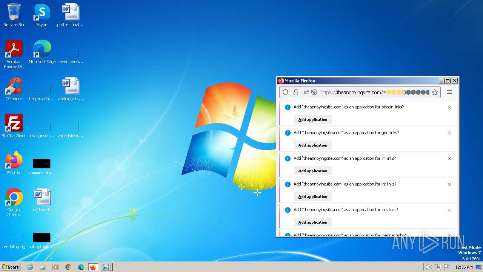483x272 pixels.
Task: Add application for geo links
Action: coord(313,145)
